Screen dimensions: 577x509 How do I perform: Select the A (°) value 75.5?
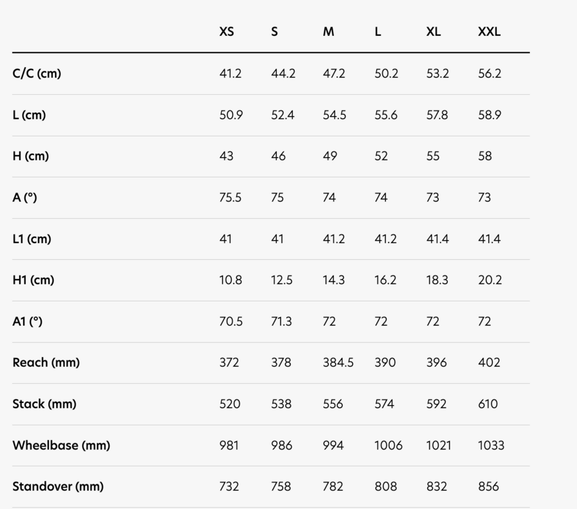(x=231, y=198)
